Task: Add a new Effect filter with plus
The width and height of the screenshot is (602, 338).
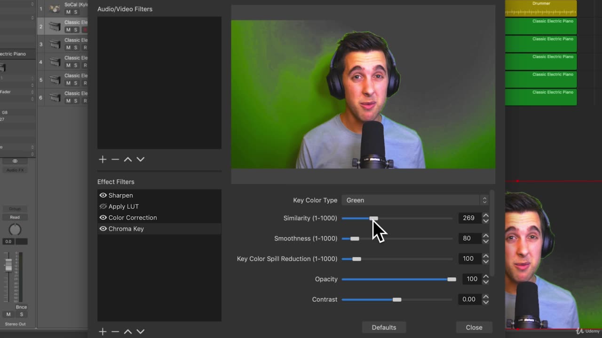Action: tap(103, 331)
